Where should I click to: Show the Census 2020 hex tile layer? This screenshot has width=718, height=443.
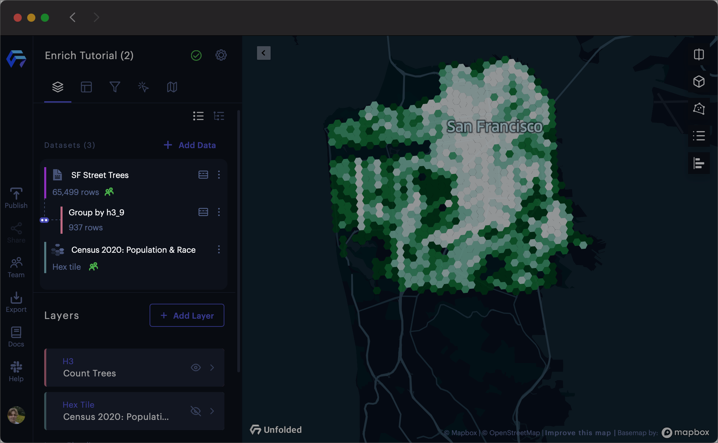coord(195,411)
